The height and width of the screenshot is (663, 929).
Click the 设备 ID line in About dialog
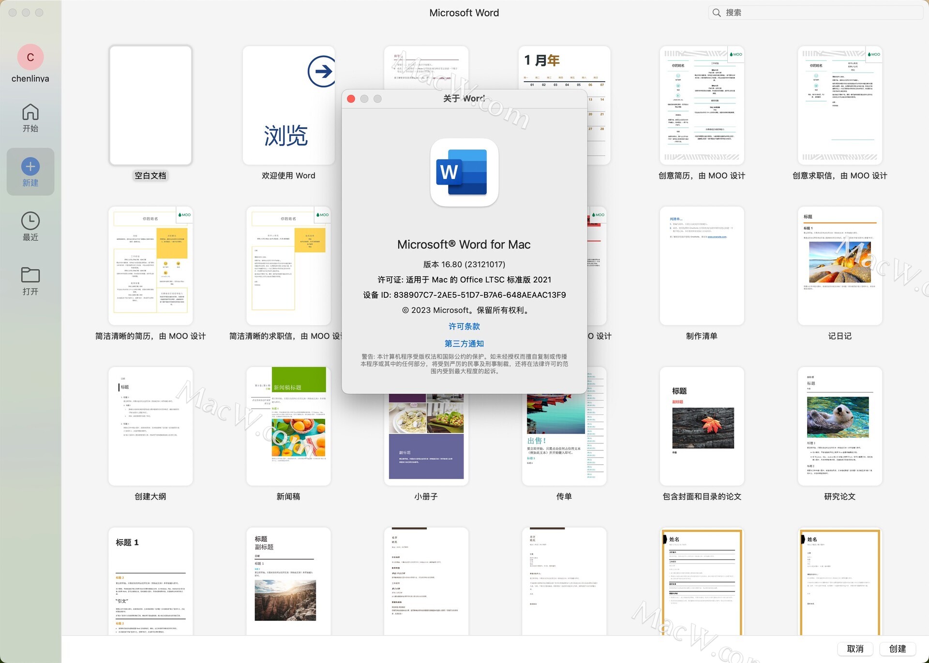[464, 295]
